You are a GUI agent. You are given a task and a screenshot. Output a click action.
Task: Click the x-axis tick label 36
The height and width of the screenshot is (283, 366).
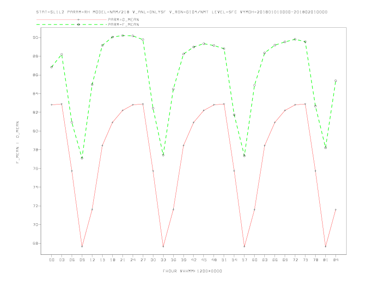coord(173,260)
